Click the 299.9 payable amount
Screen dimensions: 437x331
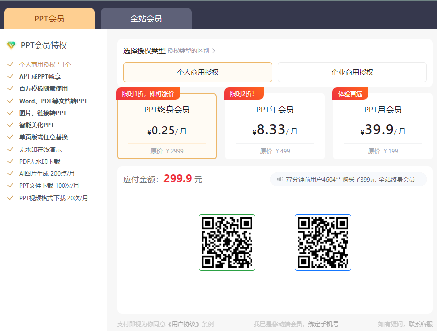178,178
